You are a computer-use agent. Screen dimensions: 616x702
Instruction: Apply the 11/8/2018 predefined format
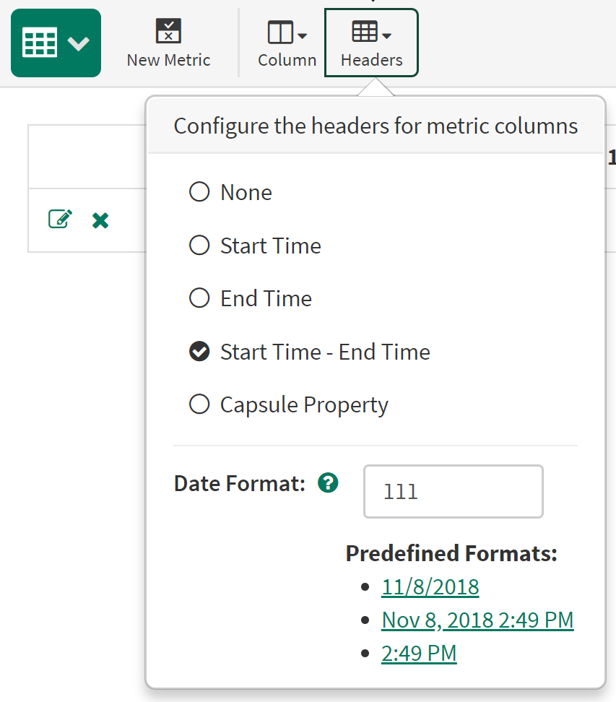(x=430, y=586)
